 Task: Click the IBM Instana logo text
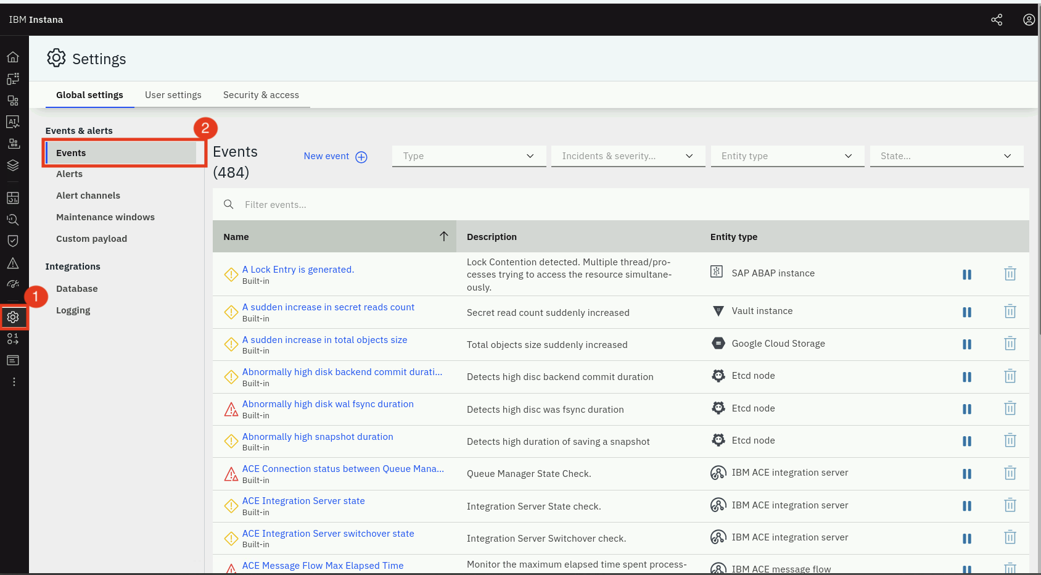pos(36,20)
